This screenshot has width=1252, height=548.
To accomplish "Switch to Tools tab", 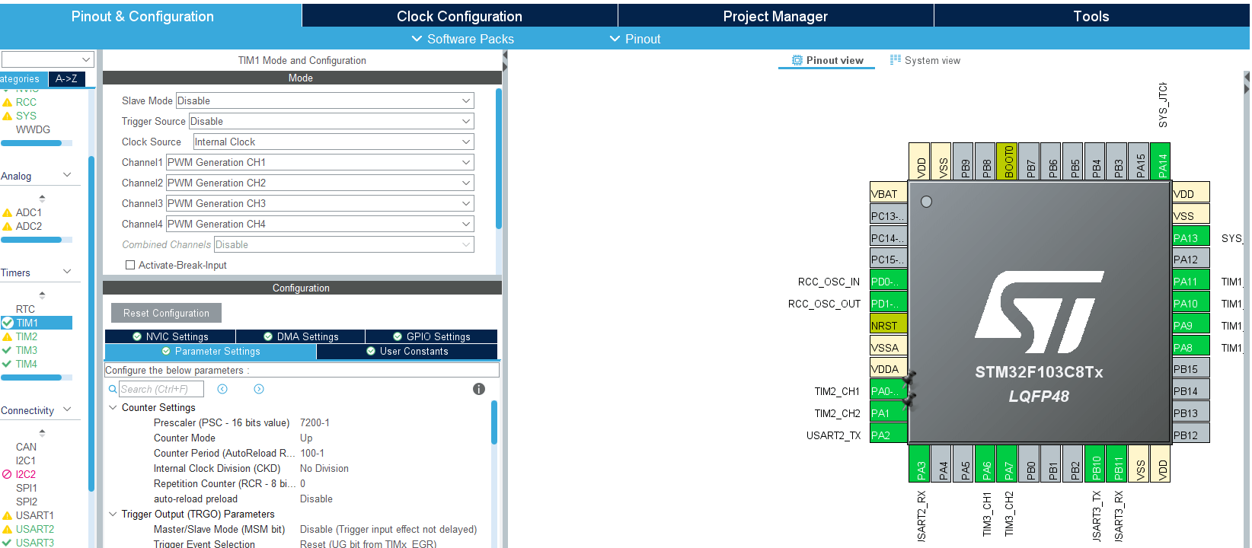I will (x=1091, y=16).
